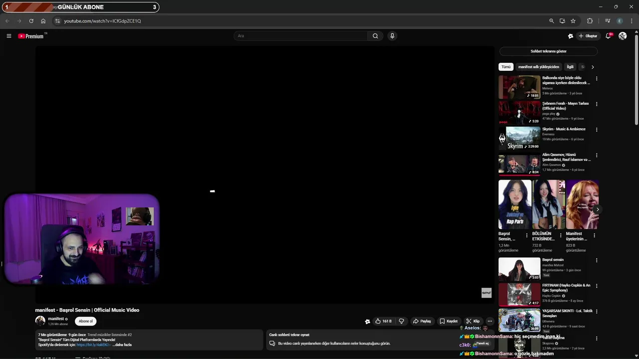Expand description with ...daha fazla
The height and width of the screenshot is (359, 639).
click(122, 345)
